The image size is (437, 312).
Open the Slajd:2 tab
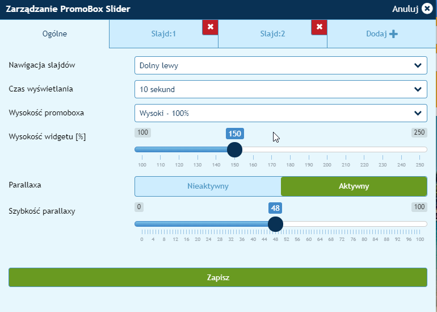pyautogui.click(x=272, y=34)
